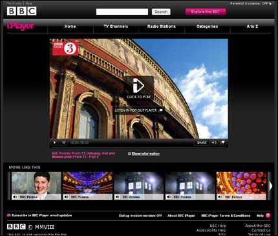Click the BBC logo in the header
This screenshot has width=278, height=236.
tap(22, 11)
